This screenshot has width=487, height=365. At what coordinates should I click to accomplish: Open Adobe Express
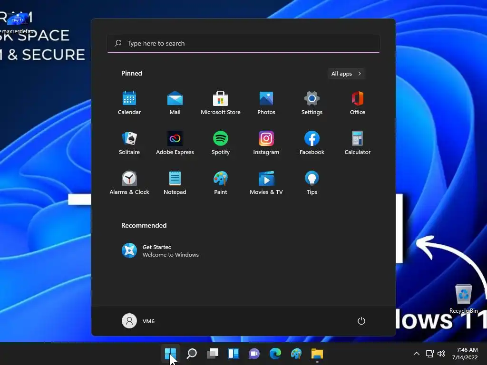(x=175, y=143)
